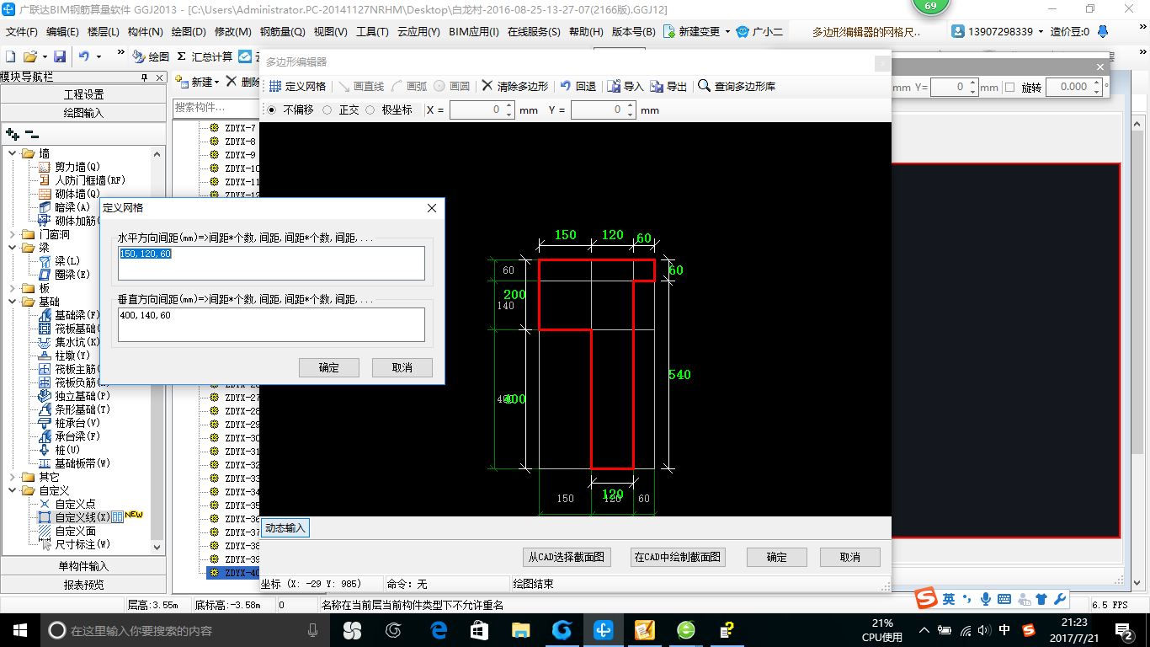Viewport: 1150px width, 647px height.
Task: Open Microsoft Store from taskbar
Action: click(x=480, y=630)
